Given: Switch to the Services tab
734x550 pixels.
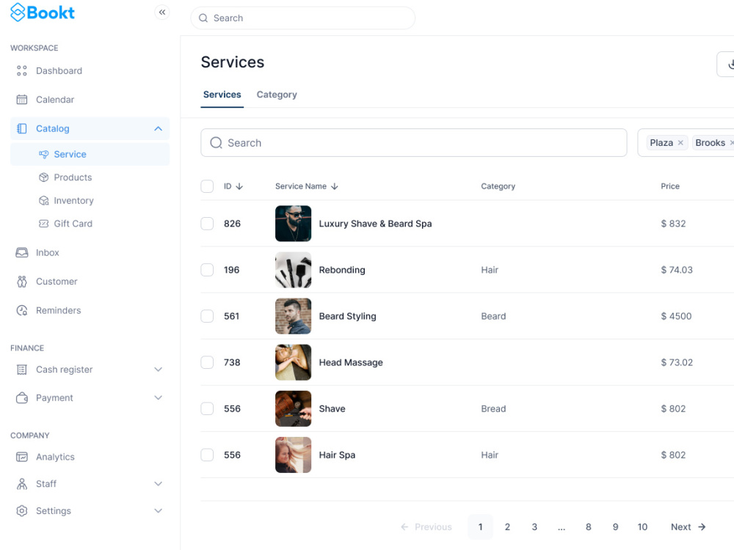Looking at the screenshot, I should tap(222, 95).
